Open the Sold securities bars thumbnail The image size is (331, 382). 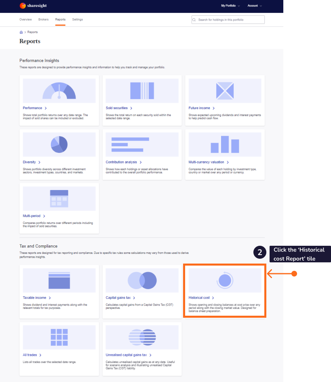coord(142,91)
